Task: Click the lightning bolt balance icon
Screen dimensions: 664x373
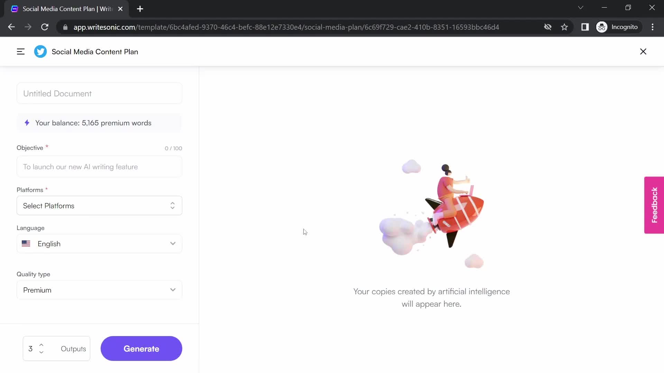Action: 27,123
